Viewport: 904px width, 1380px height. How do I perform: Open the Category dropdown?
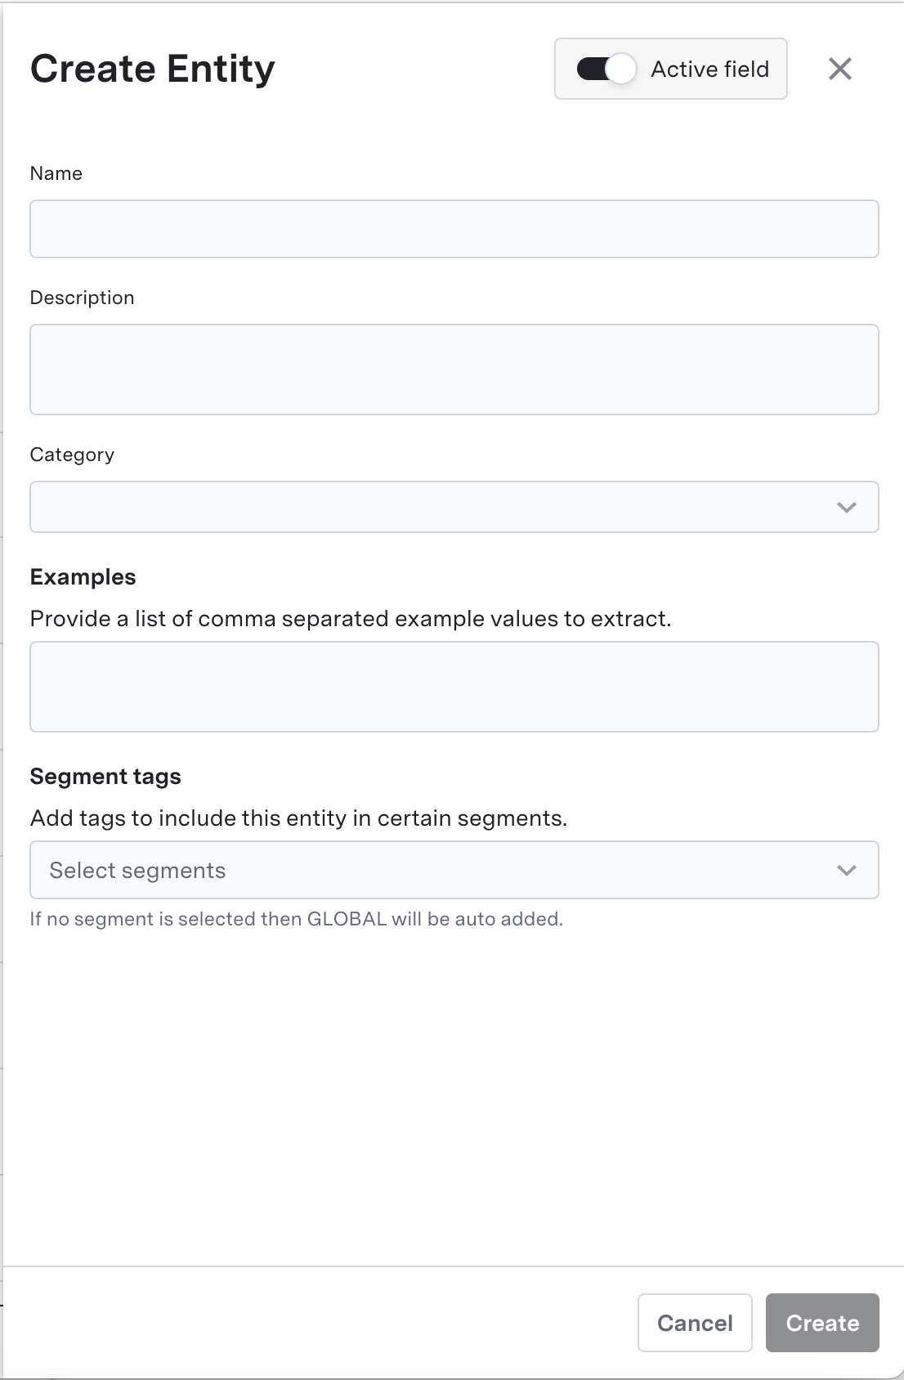(x=454, y=507)
